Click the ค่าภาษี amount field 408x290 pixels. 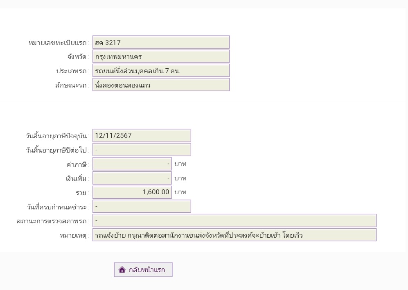(x=132, y=164)
